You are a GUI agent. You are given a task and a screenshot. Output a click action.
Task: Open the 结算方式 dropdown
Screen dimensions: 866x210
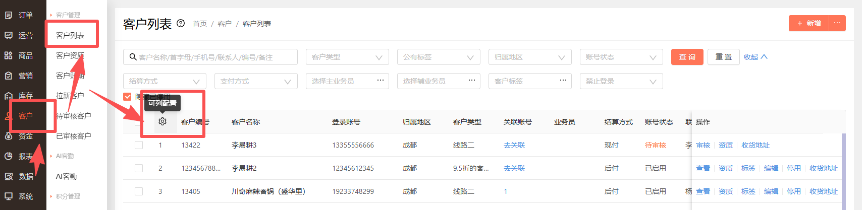coord(165,81)
